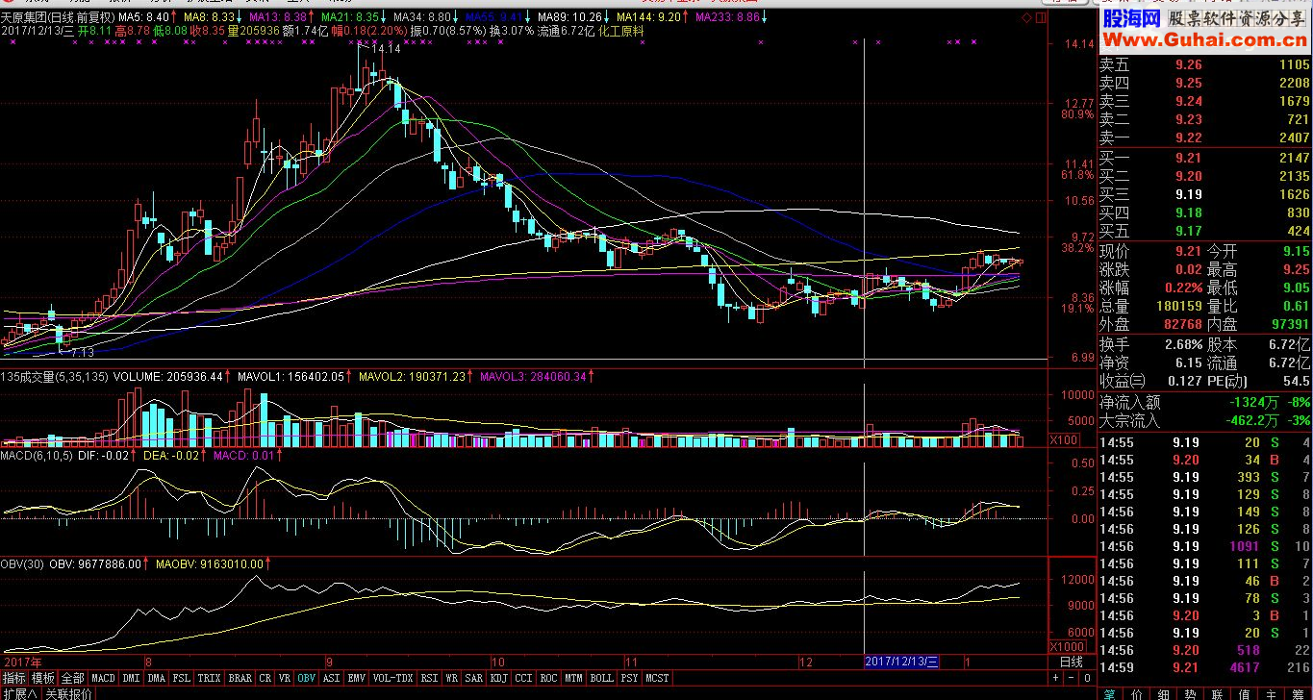Viewport: 1313px width, 700px height.
Task: Select the 值 tab in quote panel
Action: pyautogui.click(x=1245, y=694)
